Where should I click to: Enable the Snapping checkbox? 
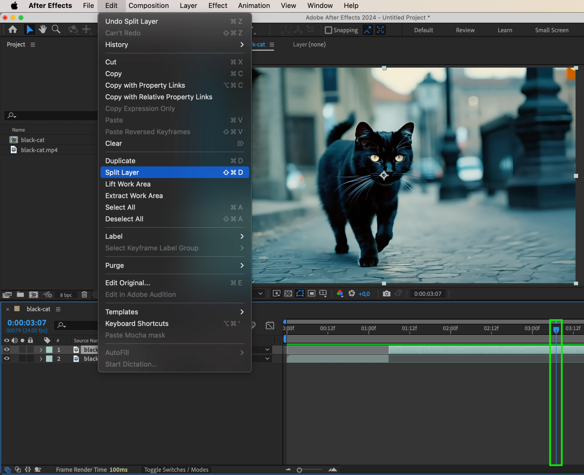[x=328, y=30]
